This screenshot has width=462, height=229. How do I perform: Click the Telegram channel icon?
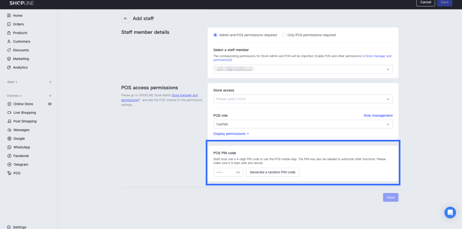(9, 165)
